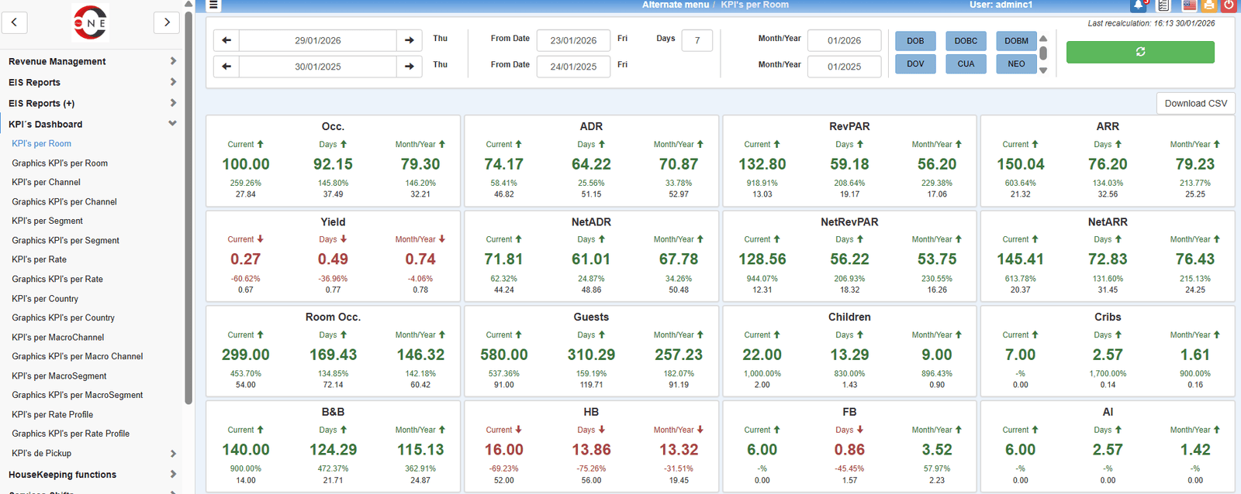Click Month/Year field 01/2026

pyautogui.click(x=844, y=40)
